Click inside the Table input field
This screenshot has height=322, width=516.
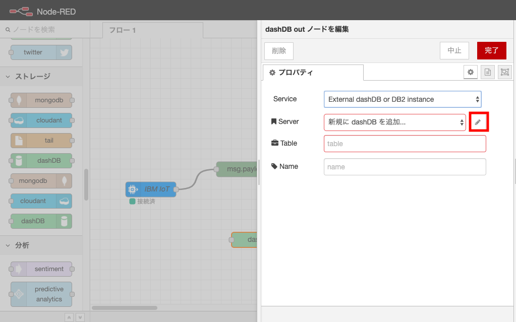[404, 143]
